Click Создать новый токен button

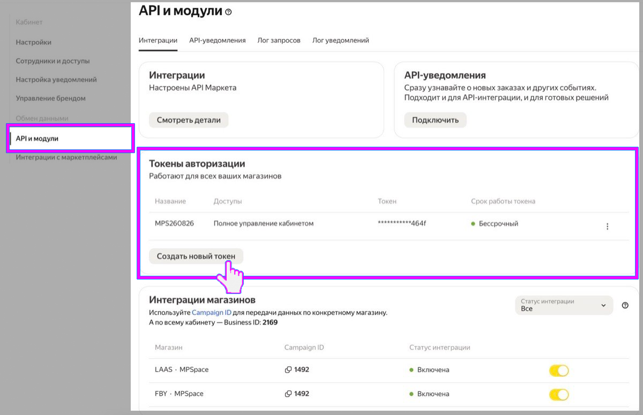pos(196,256)
